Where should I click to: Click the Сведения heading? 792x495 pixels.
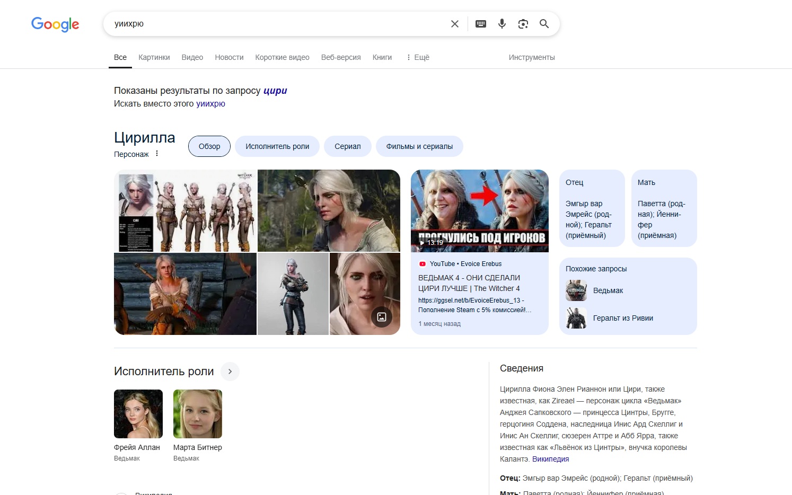point(522,368)
